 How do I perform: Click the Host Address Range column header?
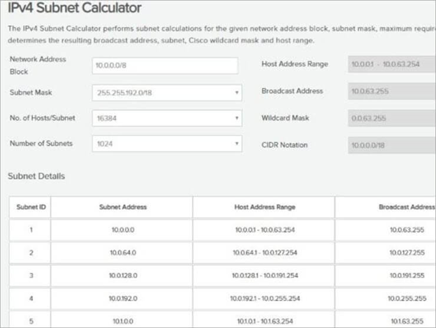[x=263, y=207]
